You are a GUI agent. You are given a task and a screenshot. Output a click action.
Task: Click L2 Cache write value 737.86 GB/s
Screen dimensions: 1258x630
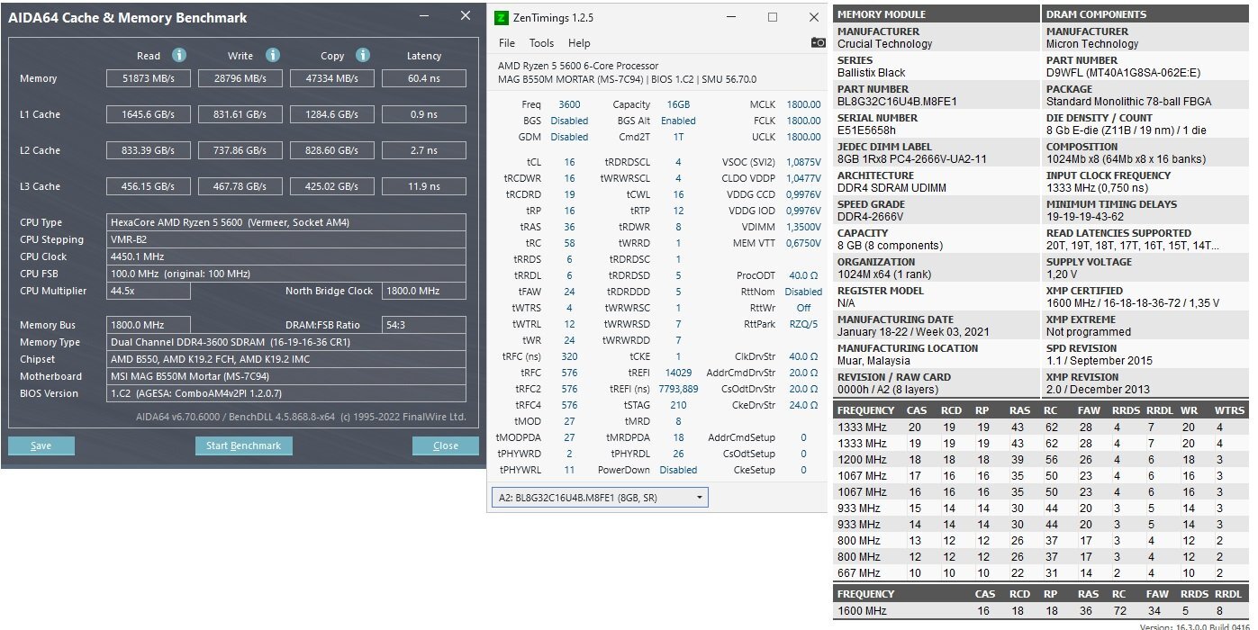click(x=240, y=151)
